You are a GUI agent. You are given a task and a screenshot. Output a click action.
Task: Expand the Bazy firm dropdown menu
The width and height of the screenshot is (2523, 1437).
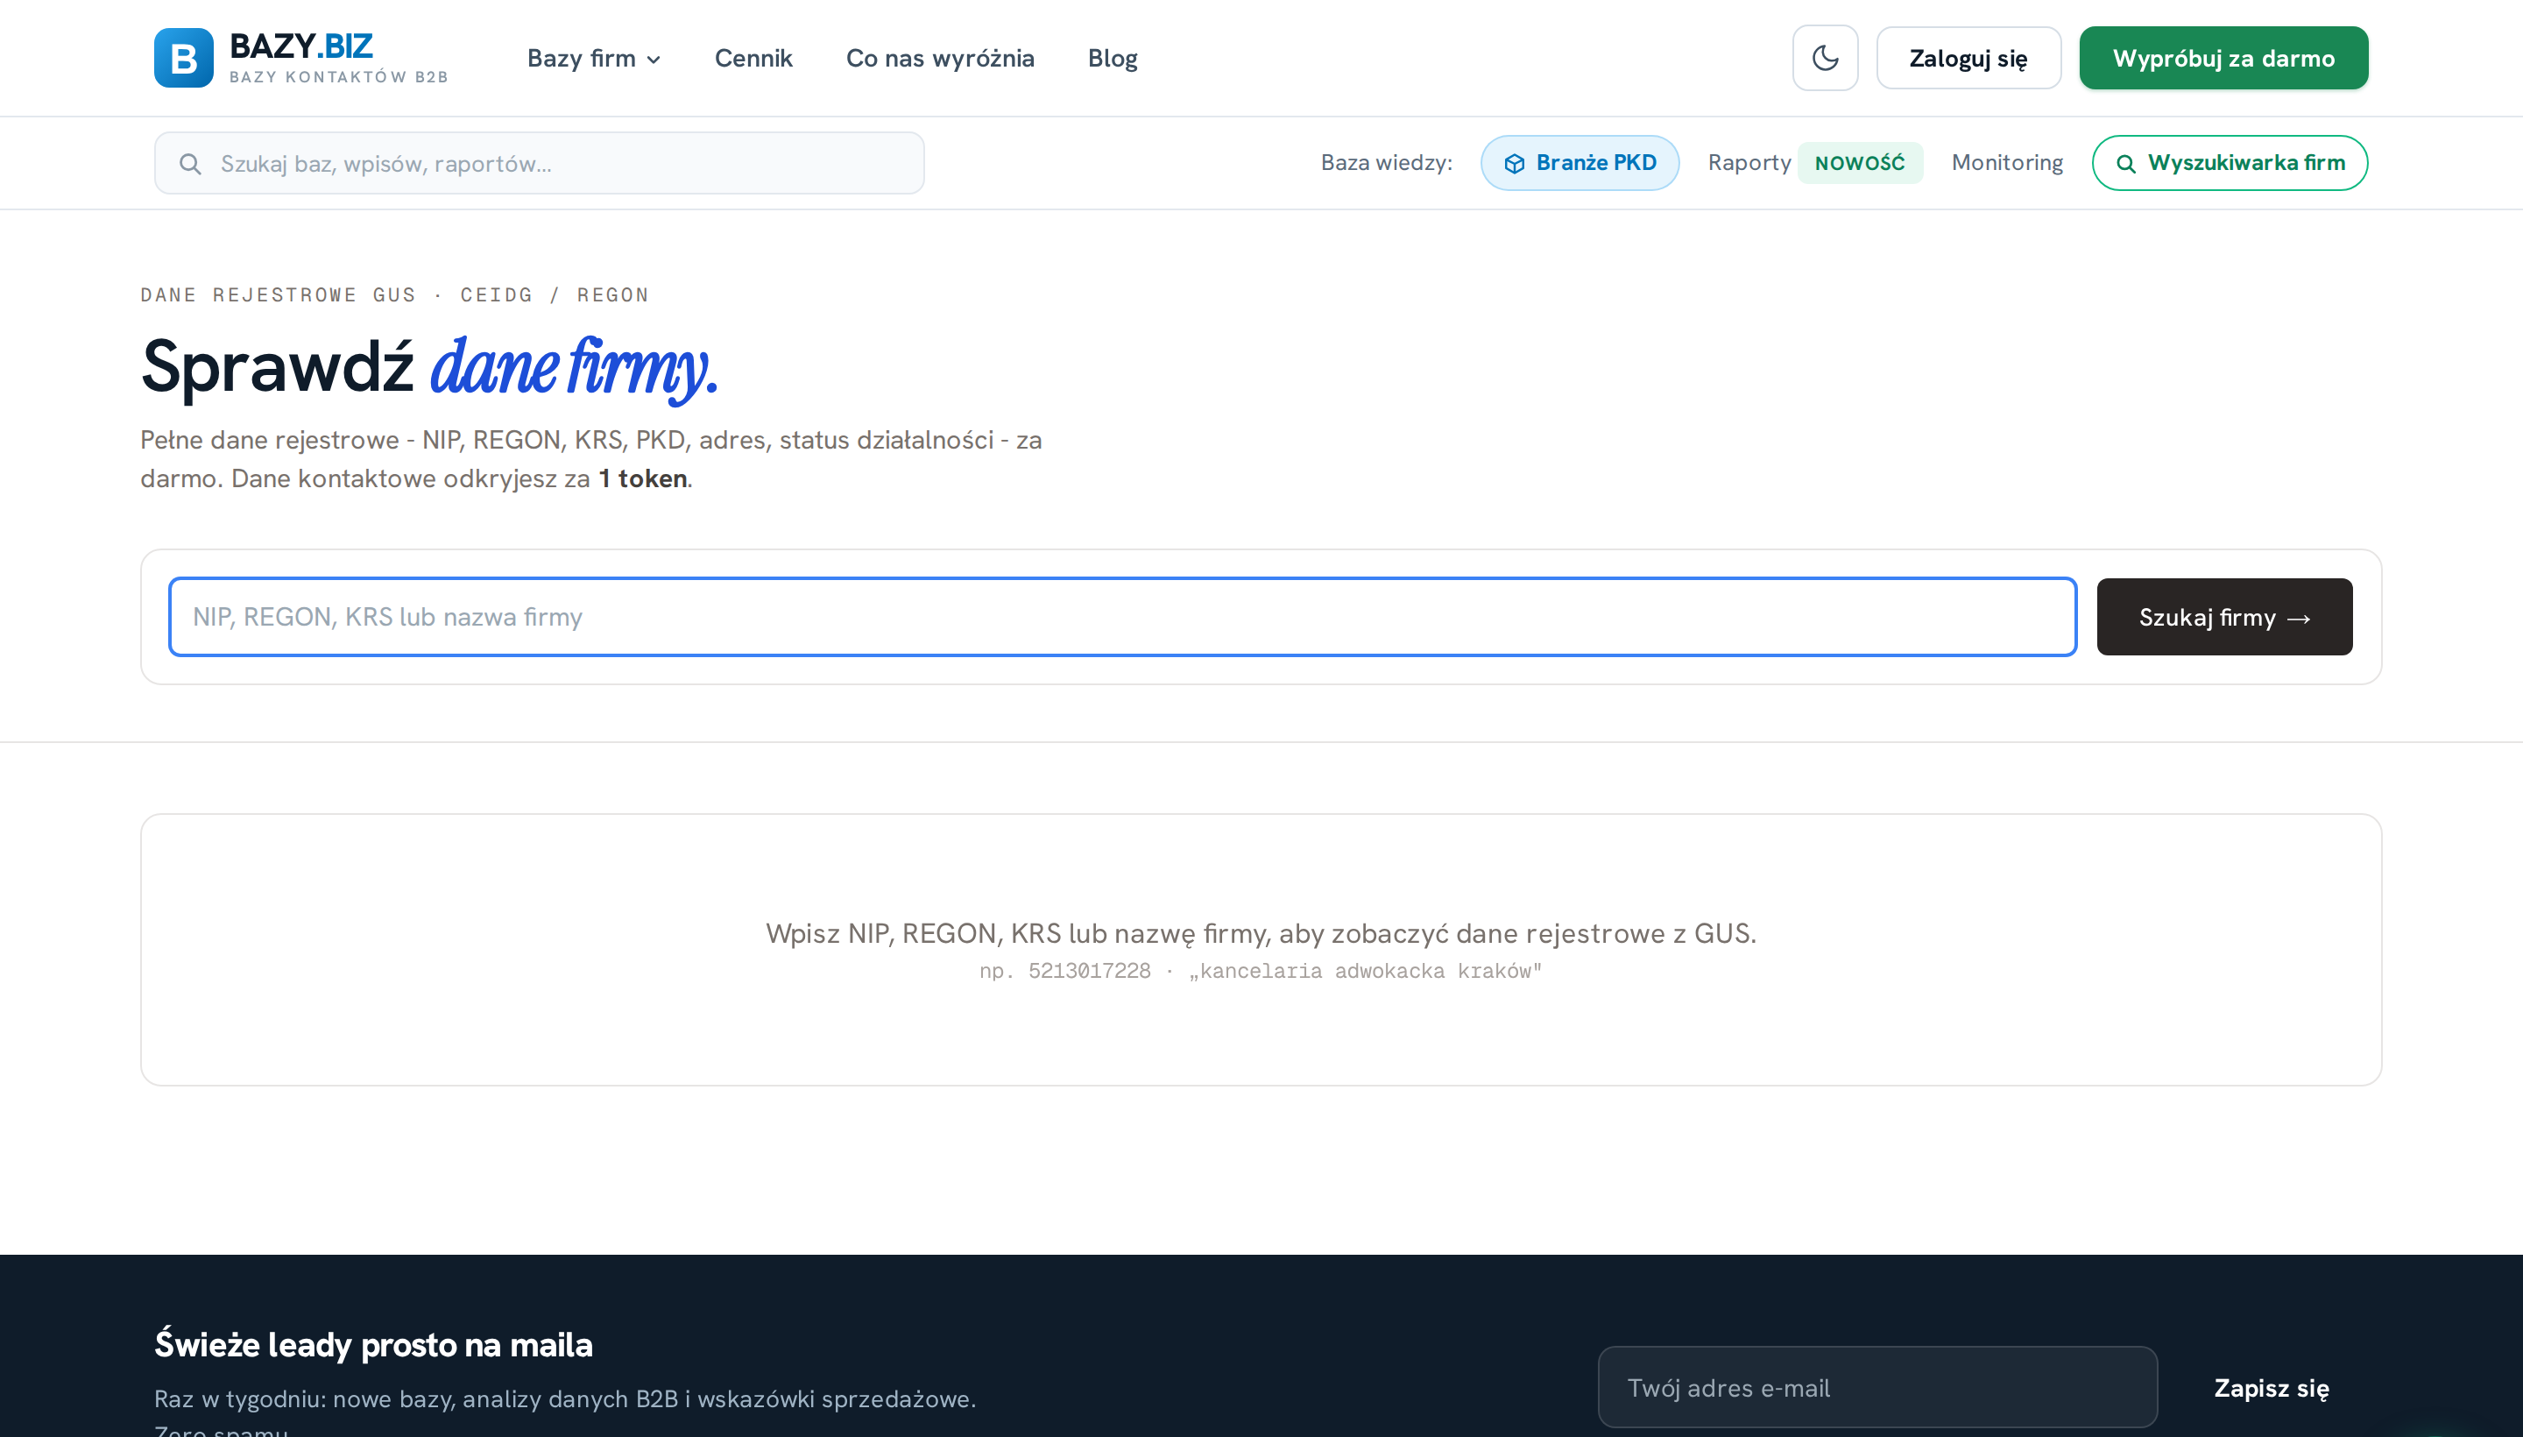(x=594, y=58)
